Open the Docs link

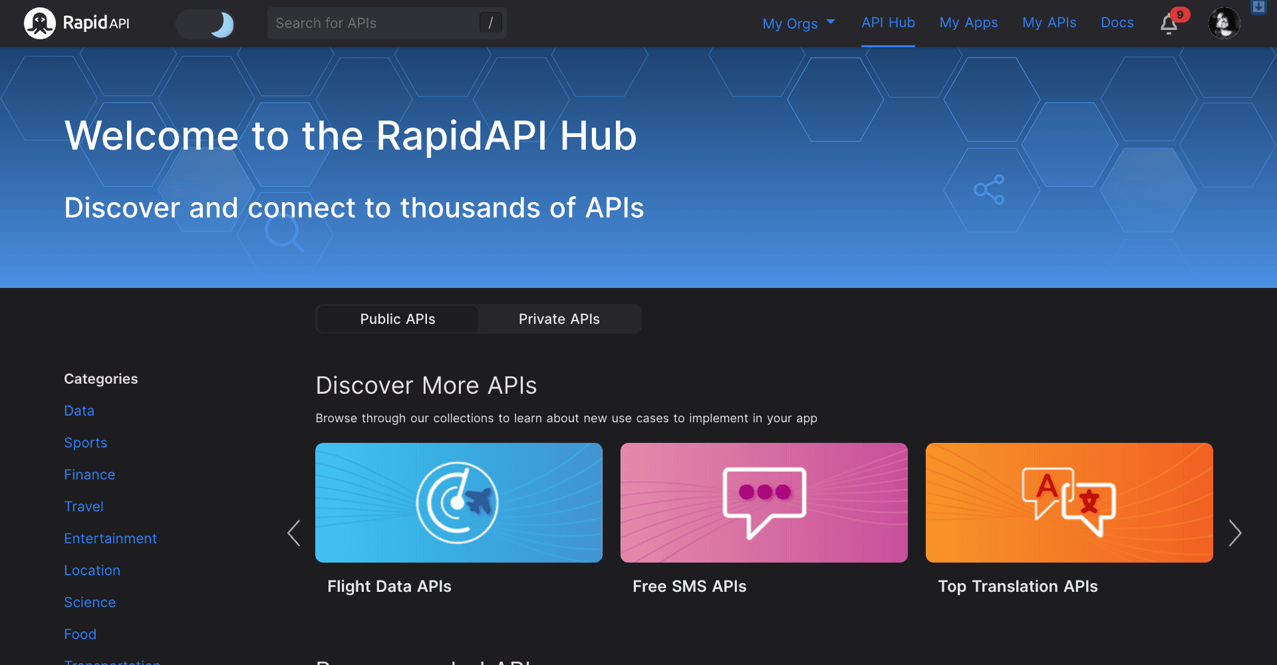click(x=1117, y=23)
